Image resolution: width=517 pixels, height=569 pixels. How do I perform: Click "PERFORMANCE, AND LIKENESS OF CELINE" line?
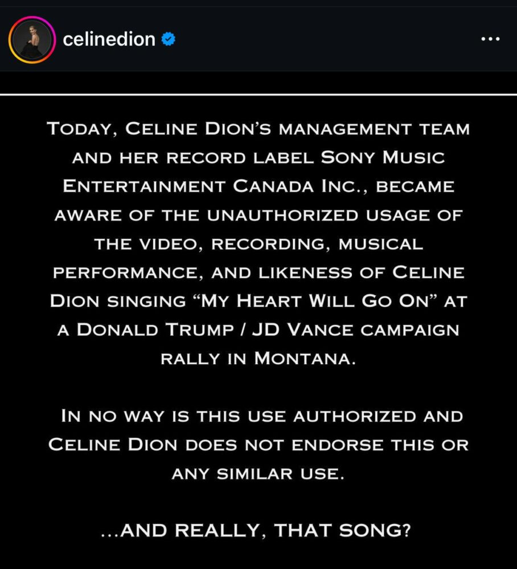coord(258,273)
